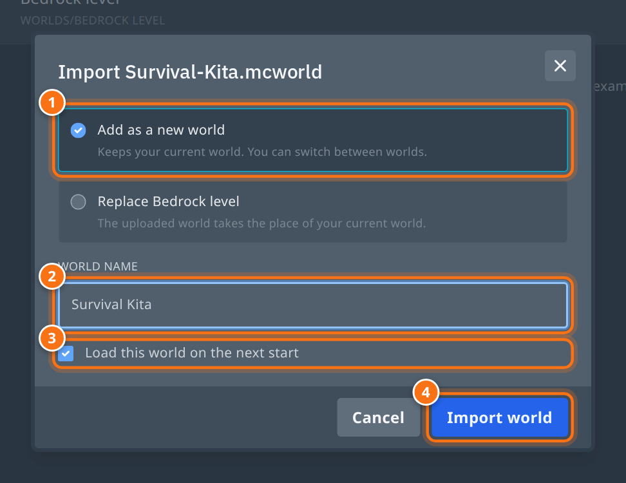Click the dialog title Import Survival-Kita.mcworld

coord(190,72)
